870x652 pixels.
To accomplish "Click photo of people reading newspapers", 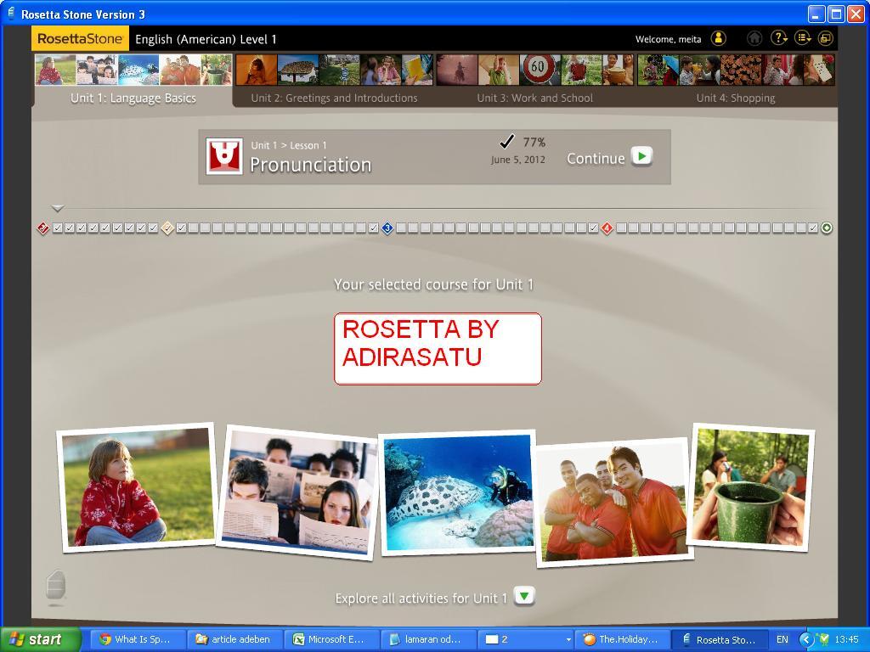I will (298, 493).
